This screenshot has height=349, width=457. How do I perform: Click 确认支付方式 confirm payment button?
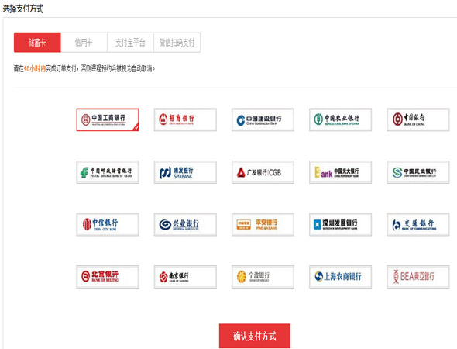(x=255, y=336)
